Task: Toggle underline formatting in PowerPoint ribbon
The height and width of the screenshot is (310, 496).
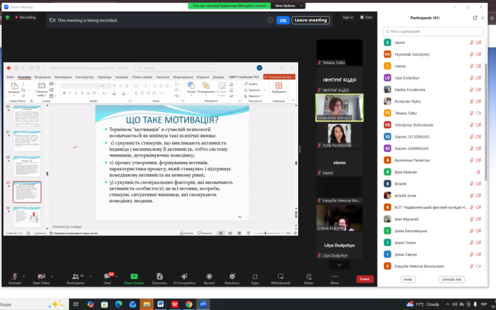Action: [x=76, y=94]
